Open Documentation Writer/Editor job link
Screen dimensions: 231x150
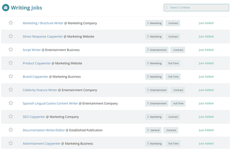click(44, 130)
